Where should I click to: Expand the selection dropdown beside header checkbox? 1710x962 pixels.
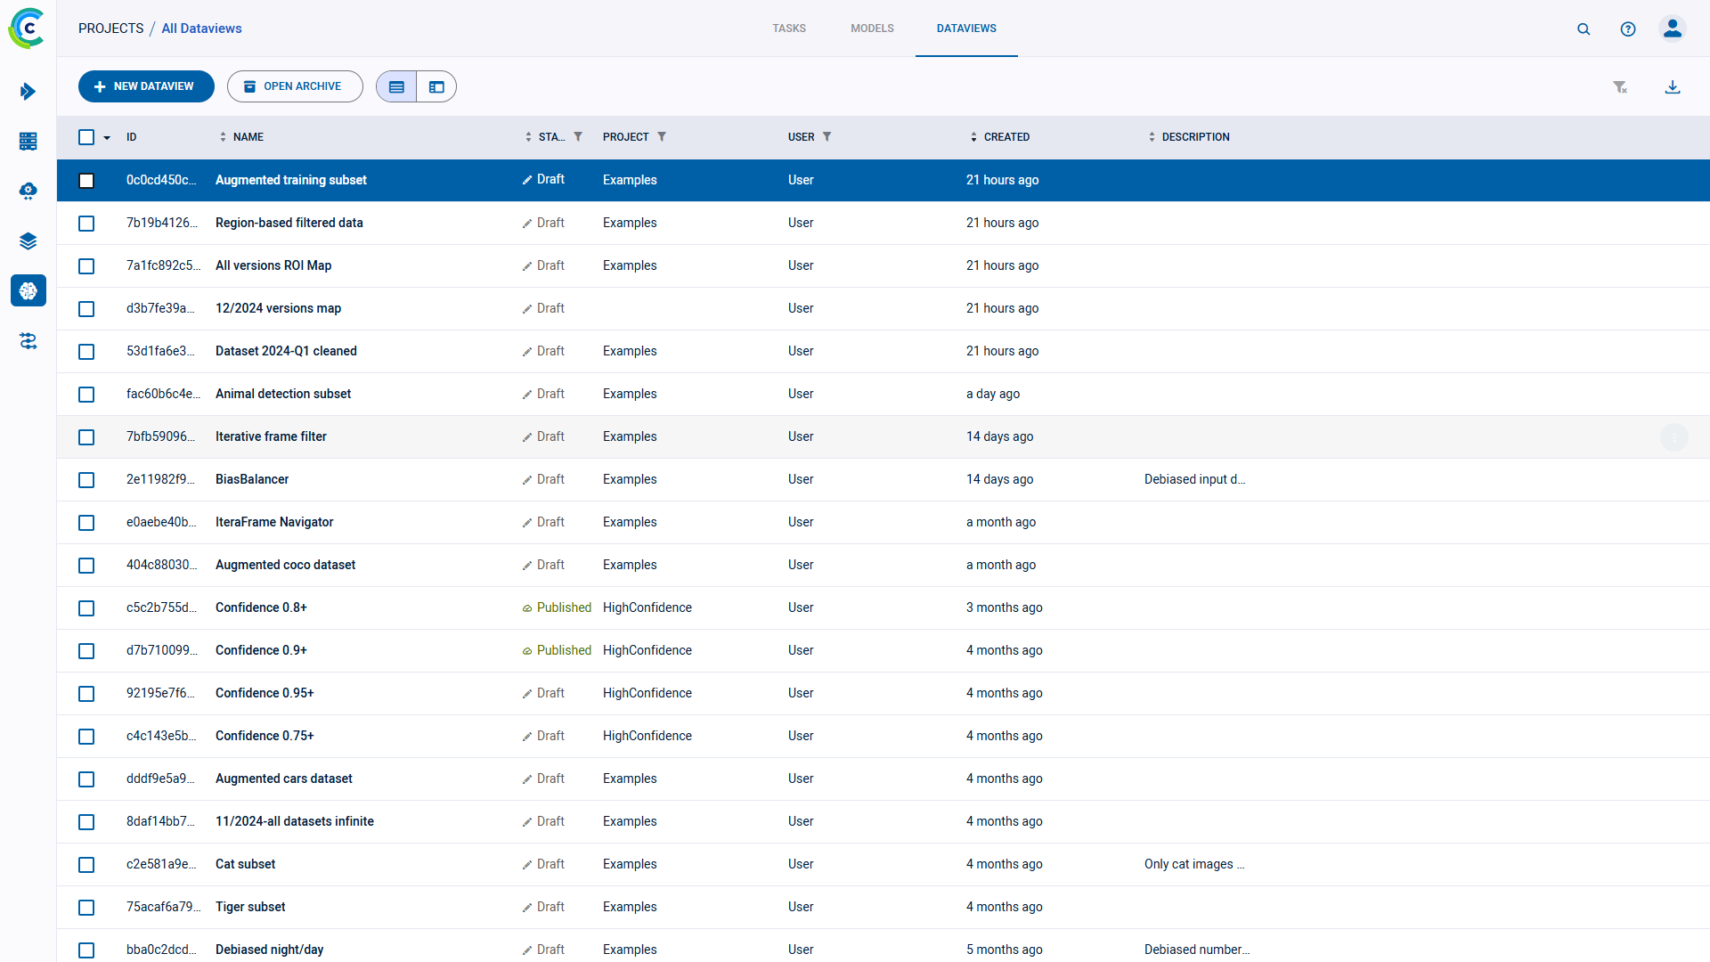tap(106, 138)
